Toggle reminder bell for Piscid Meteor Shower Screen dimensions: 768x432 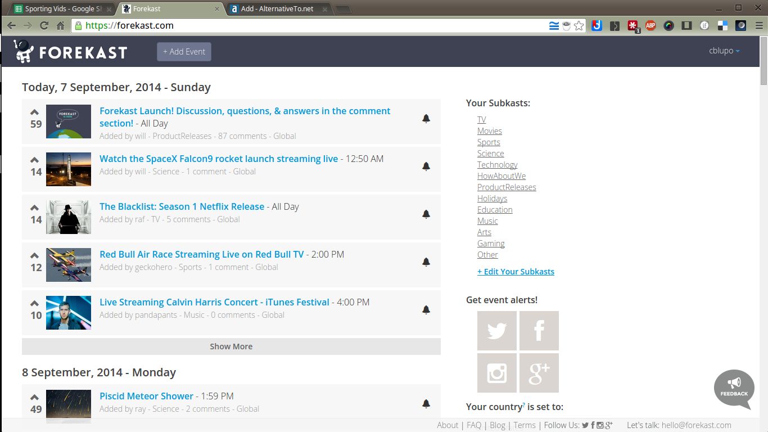426,403
